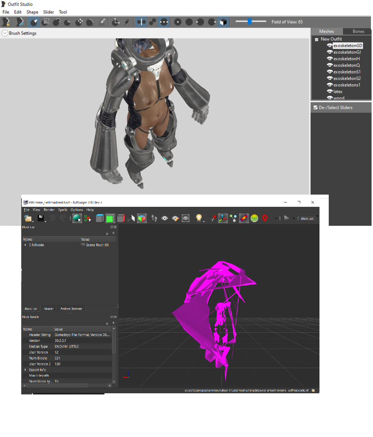The image size is (373, 437).
Task: Expand the 0 NiNode tree row
Action: click(25, 245)
